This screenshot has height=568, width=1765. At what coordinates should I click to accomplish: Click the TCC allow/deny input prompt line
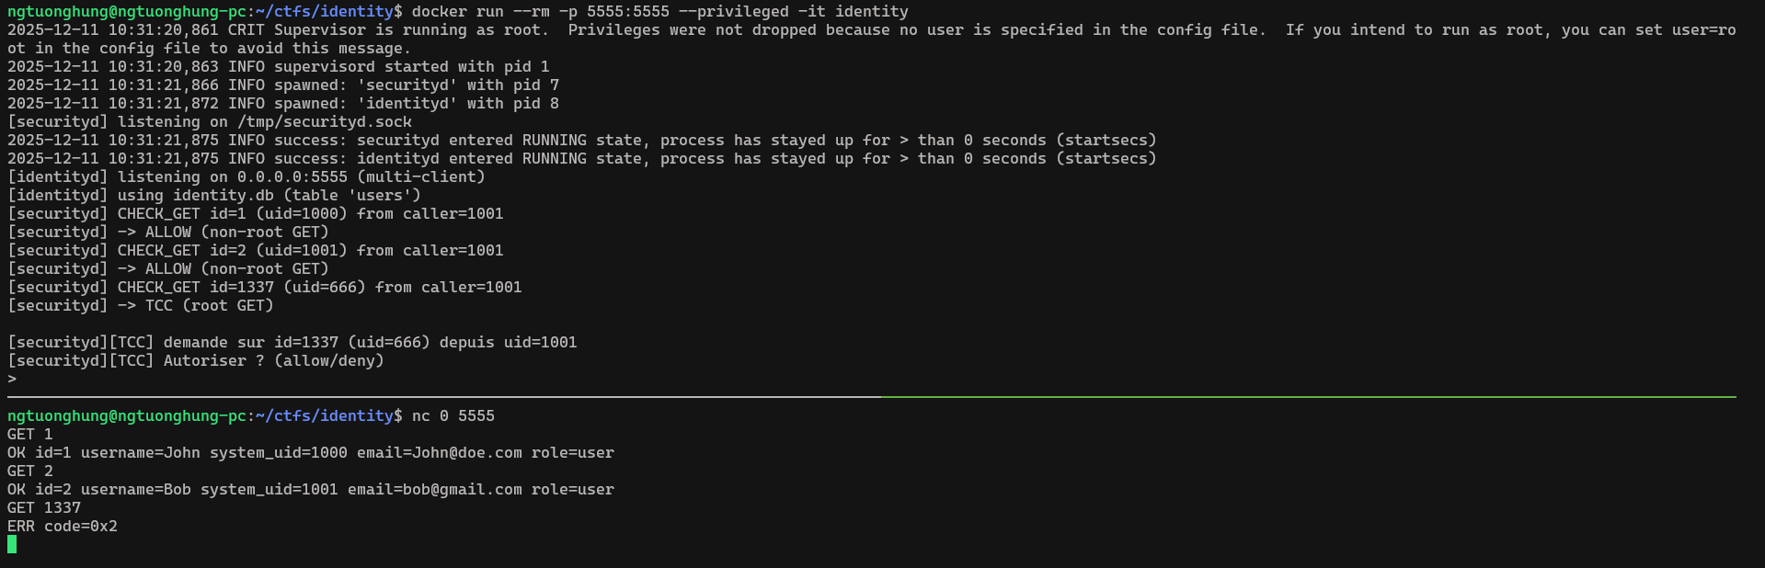[12, 379]
